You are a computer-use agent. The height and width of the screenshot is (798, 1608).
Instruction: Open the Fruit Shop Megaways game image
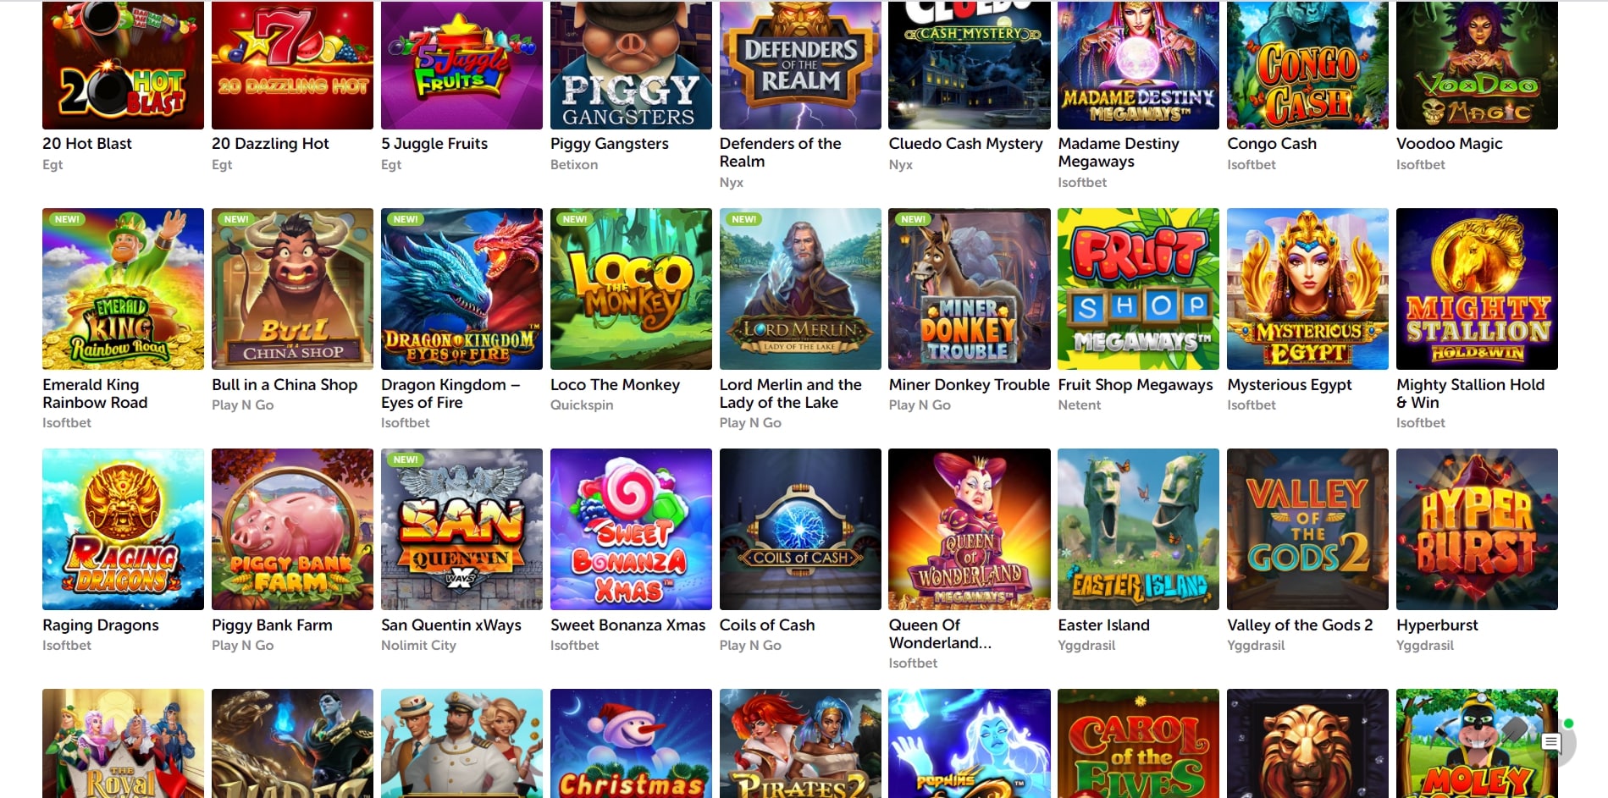pyautogui.click(x=1138, y=289)
